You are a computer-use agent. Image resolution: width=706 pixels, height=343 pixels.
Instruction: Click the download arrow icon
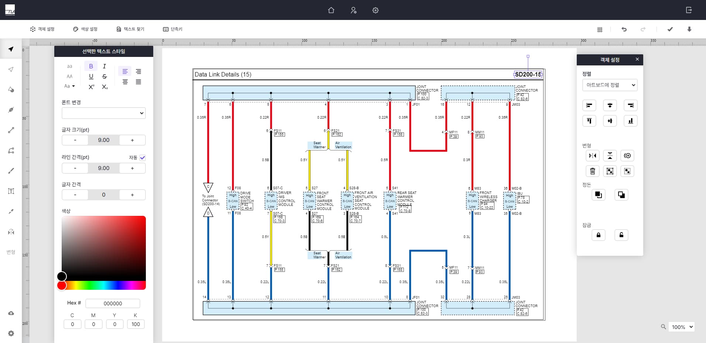pyautogui.click(x=689, y=29)
